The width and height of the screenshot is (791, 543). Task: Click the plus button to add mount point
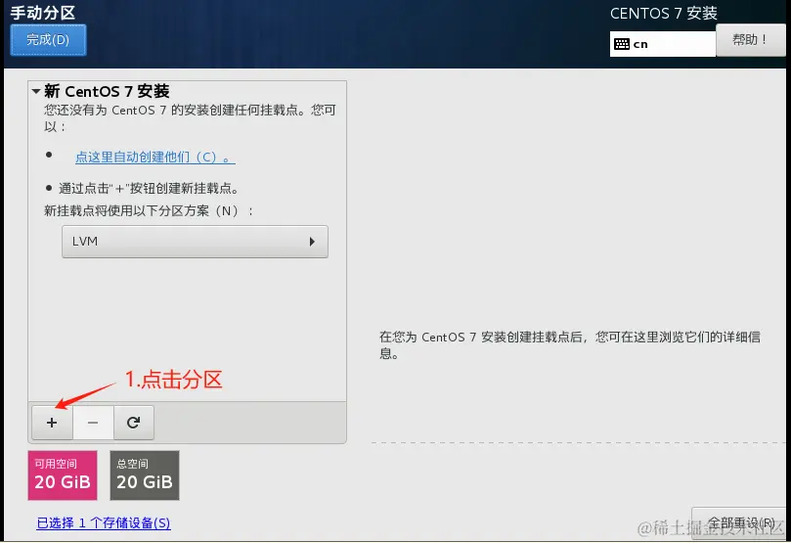(52, 423)
